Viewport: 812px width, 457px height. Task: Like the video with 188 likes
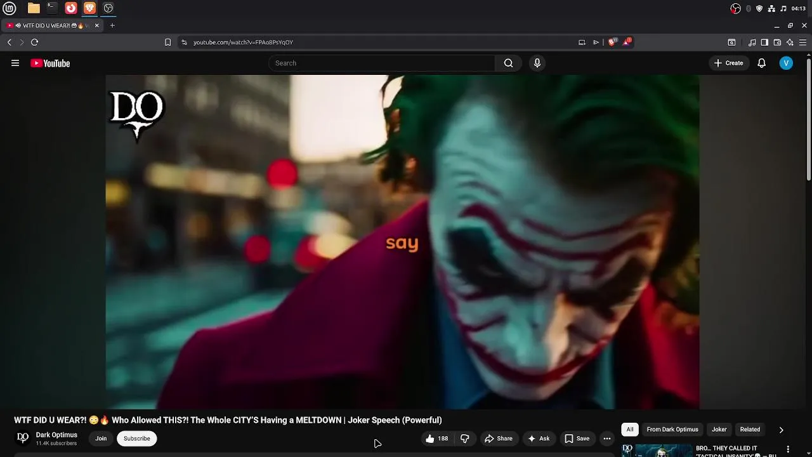tap(436, 439)
